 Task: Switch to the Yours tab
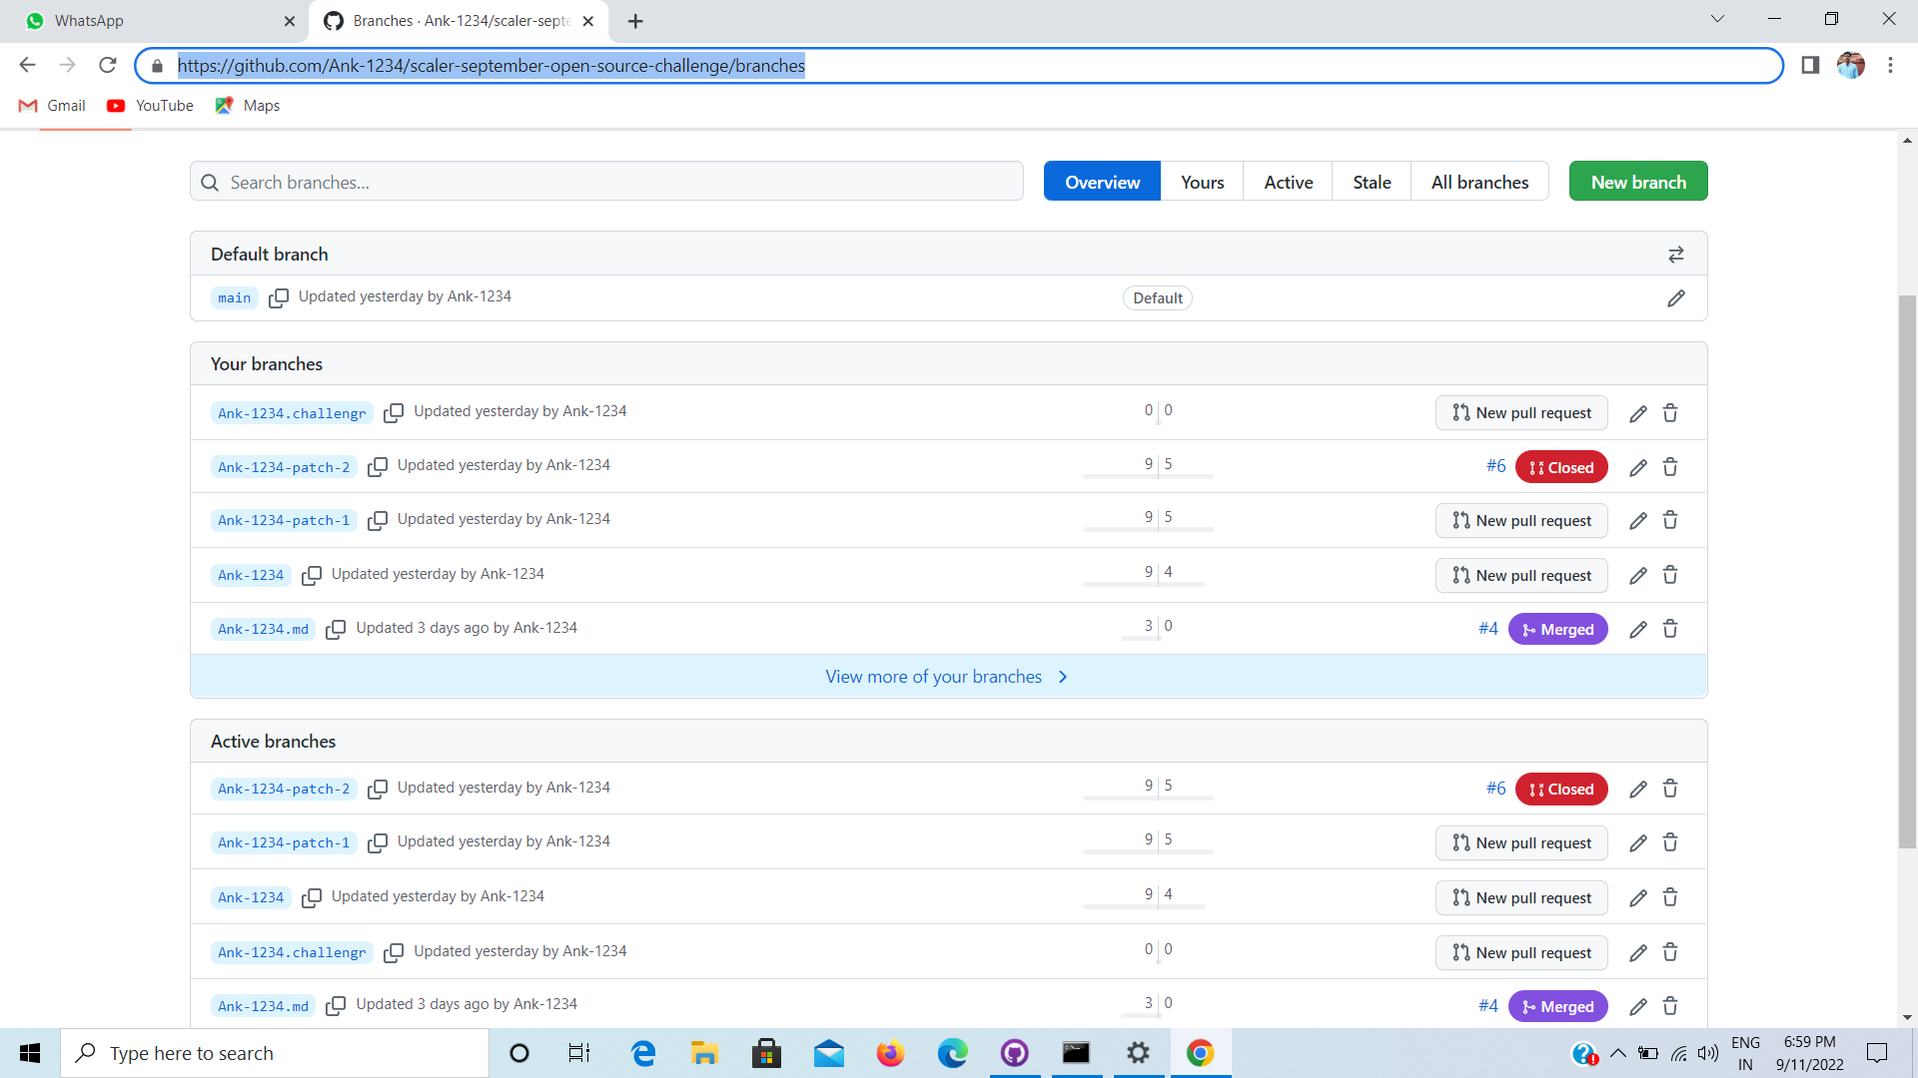tap(1202, 182)
